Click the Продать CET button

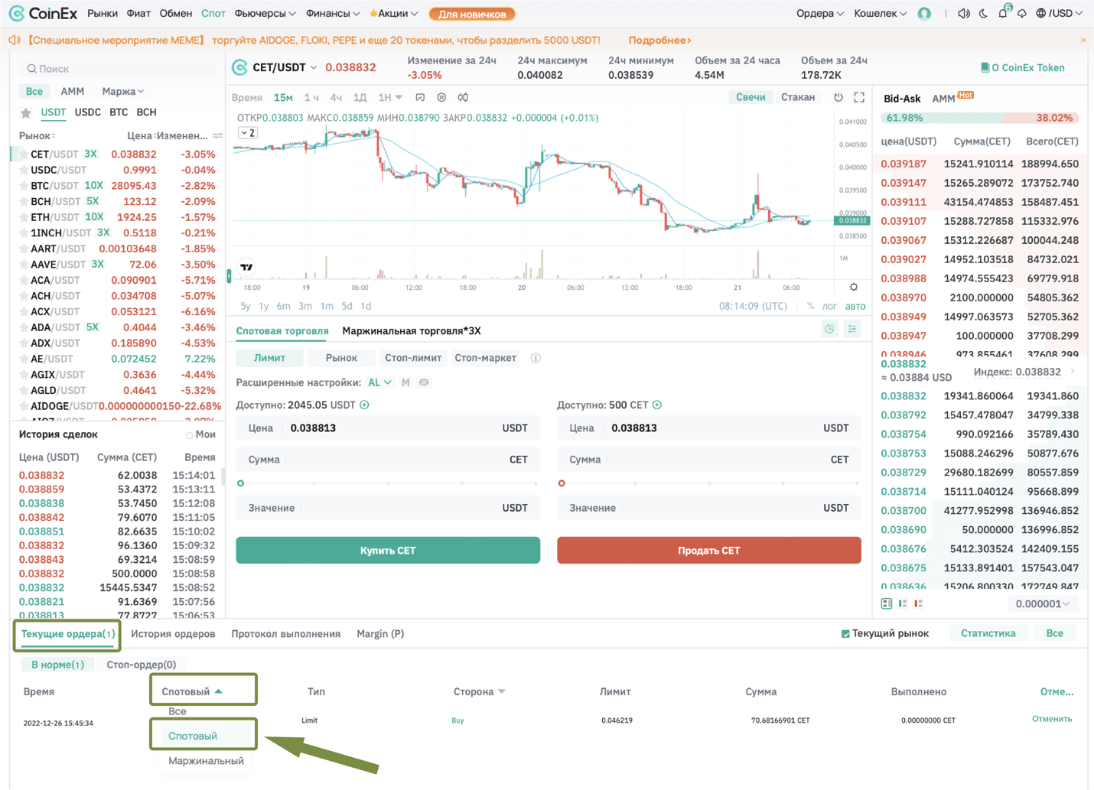click(x=709, y=551)
